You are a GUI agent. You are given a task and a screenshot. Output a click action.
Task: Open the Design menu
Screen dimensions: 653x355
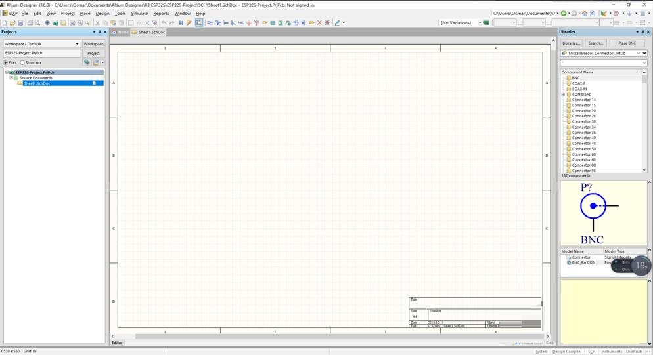[x=102, y=13]
